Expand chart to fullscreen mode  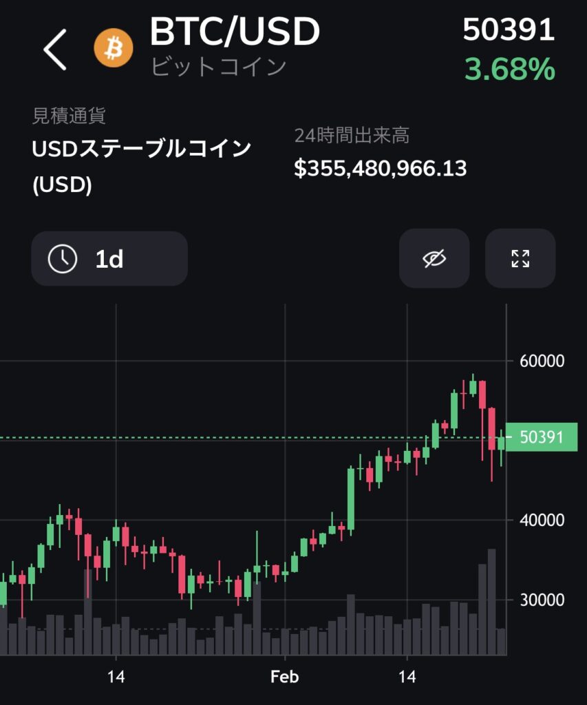pyautogui.click(x=520, y=258)
